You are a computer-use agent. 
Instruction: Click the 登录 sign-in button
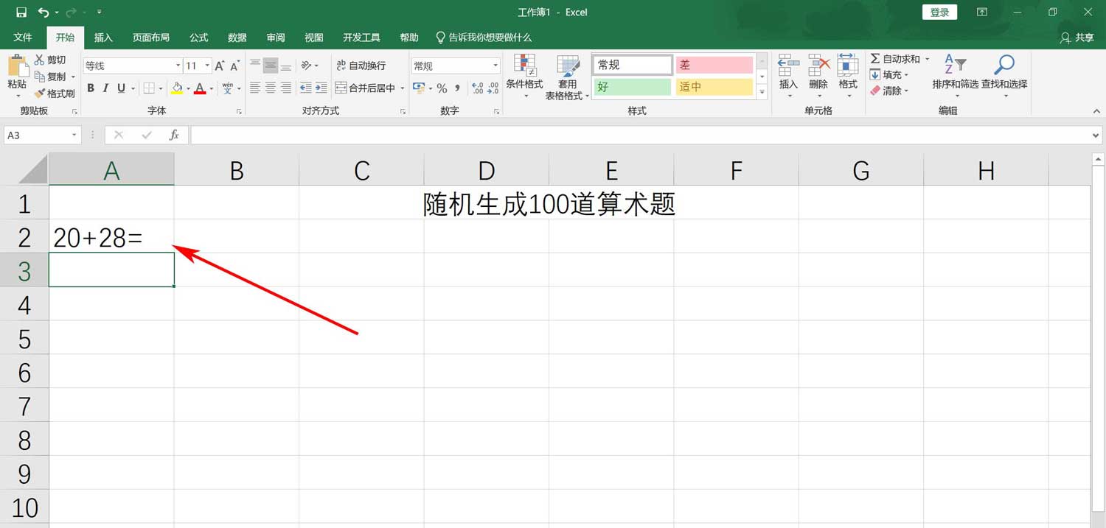[x=939, y=12]
